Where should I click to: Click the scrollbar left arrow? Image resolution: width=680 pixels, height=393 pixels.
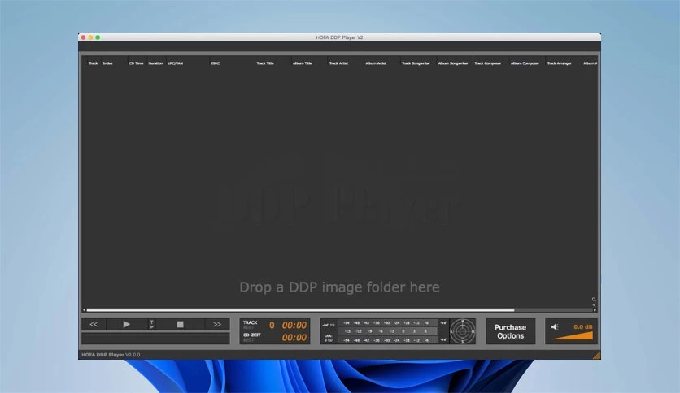point(84,310)
